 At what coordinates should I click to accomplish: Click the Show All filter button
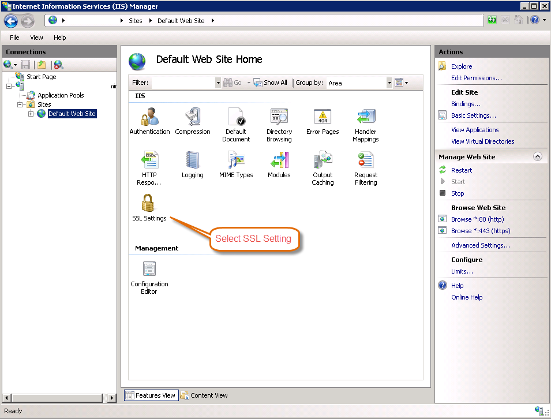click(270, 83)
